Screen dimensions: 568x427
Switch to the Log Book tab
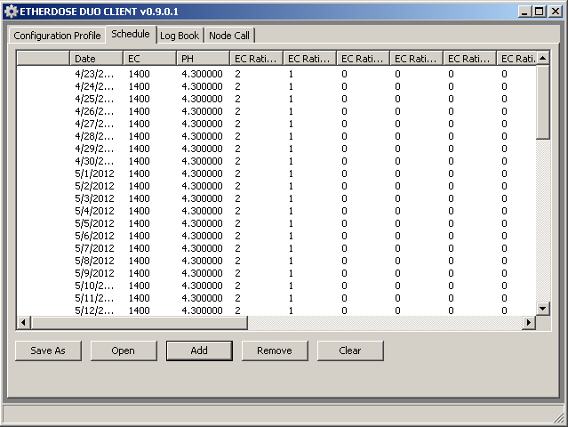tap(180, 36)
